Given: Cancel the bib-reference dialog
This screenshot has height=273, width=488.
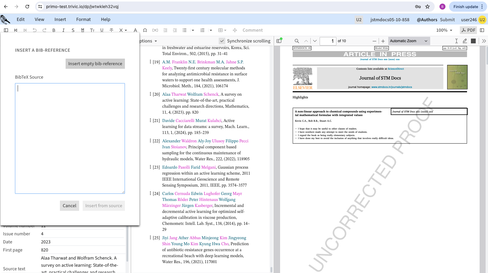Looking at the screenshot, I should tap(70, 206).
